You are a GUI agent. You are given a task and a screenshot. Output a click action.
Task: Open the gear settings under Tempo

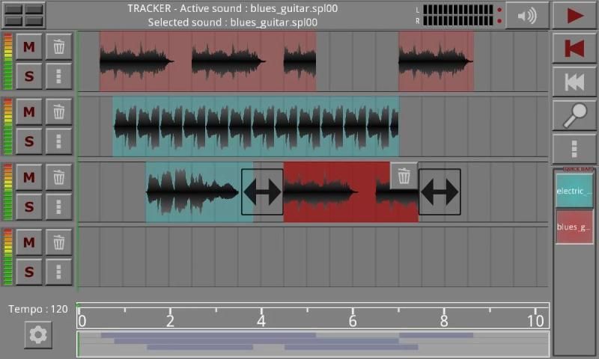(37, 334)
